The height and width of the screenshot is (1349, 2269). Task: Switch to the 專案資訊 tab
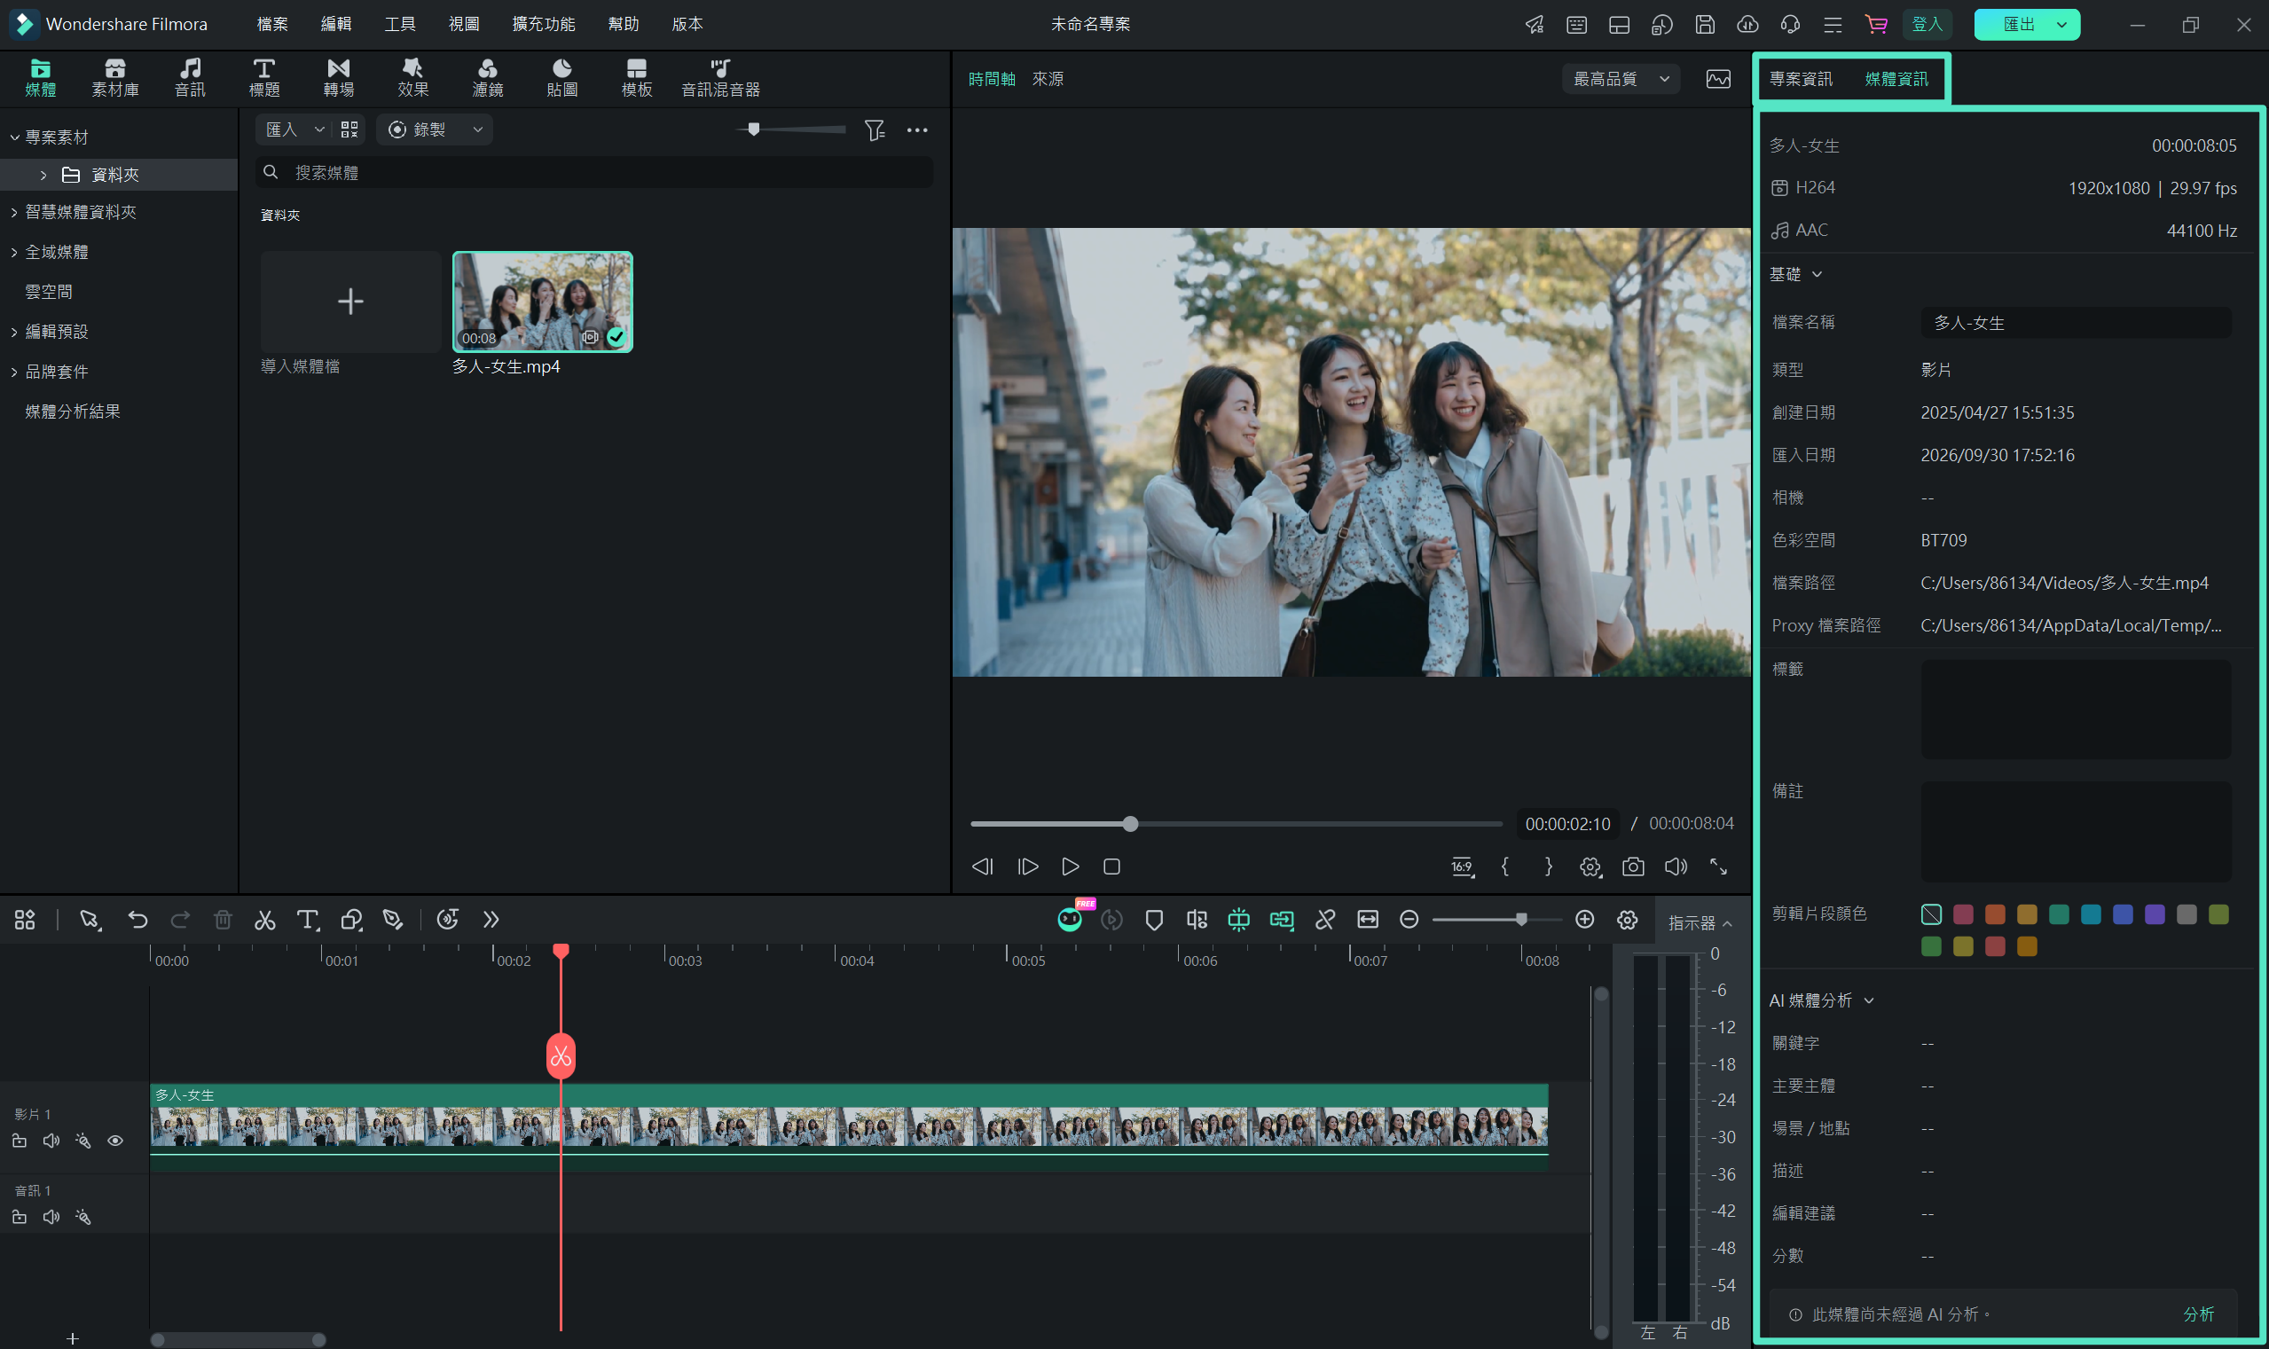[x=1800, y=80]
